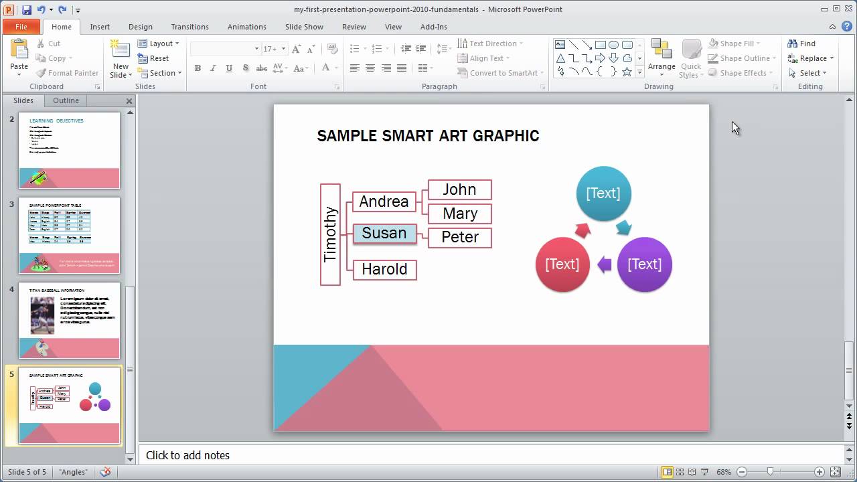Select the down arrow shape in gallery
The height and width of the screenshot is (482, 857).
coord(614,58)
